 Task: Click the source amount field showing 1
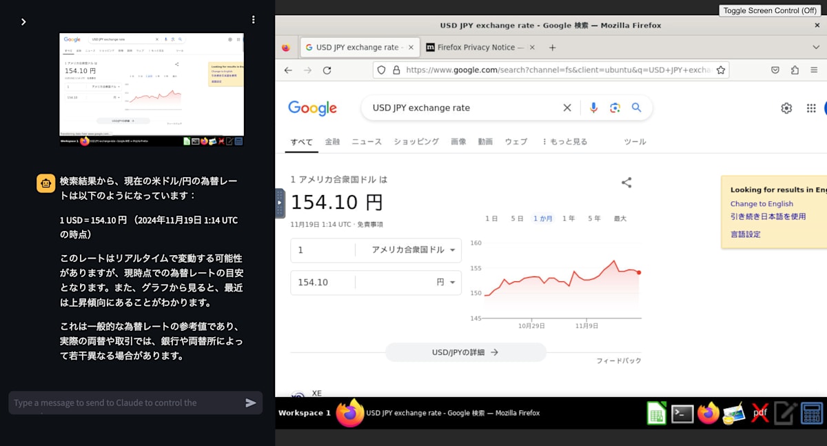point(323,250)
